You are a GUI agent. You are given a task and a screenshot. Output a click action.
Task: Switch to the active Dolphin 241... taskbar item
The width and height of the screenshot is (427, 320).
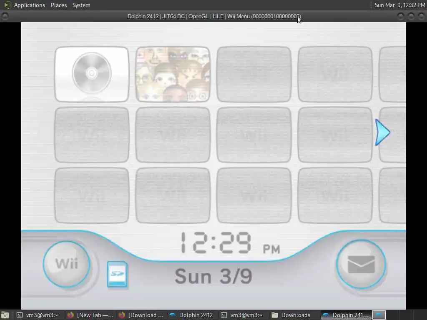[345, 315]
